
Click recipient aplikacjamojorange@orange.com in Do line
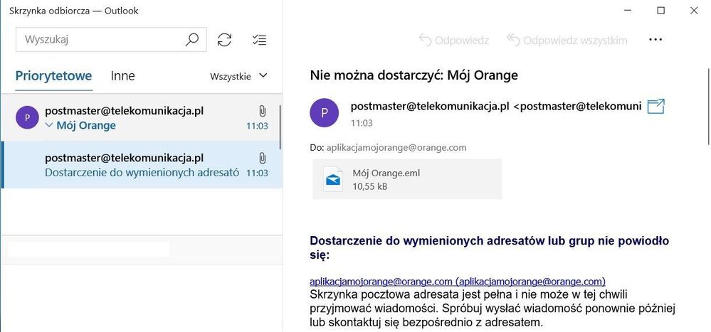[396, 148]
